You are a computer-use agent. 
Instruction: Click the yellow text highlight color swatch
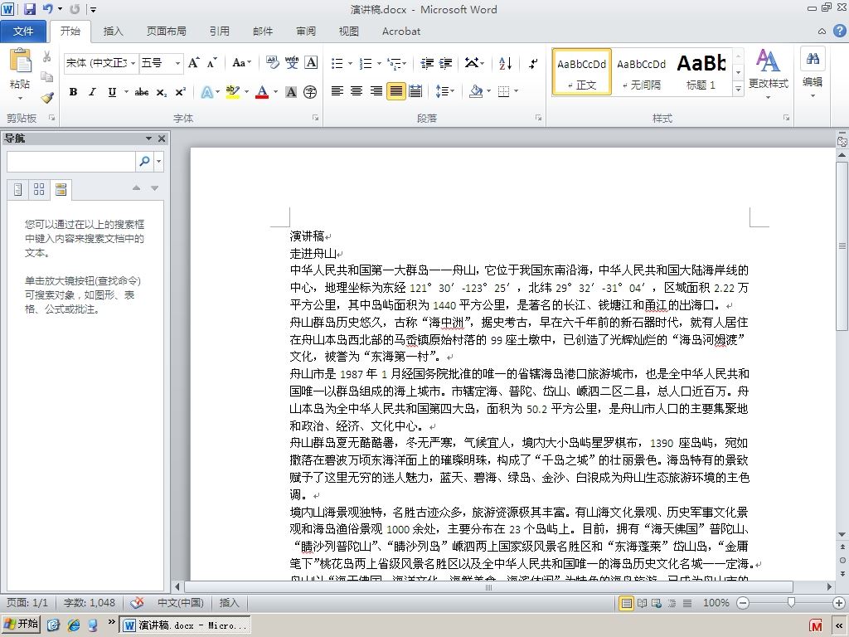[x=233, y=92]
